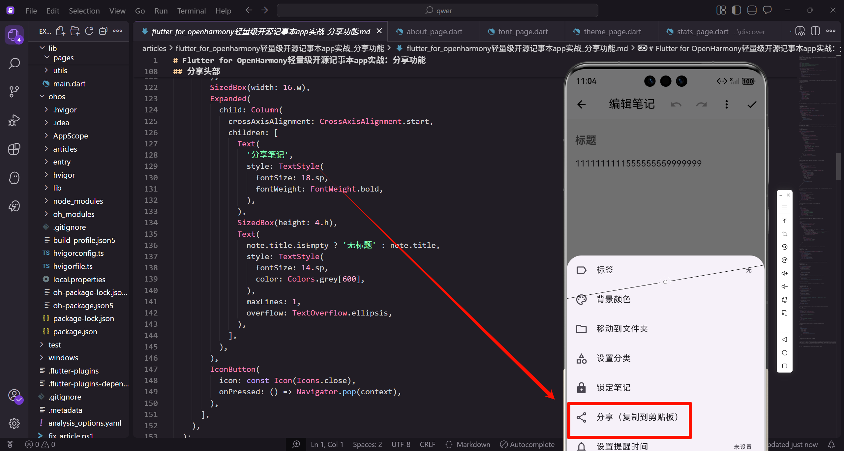Image resolution: width=844 pixels, height=451 pixels.
Task: Click the qwer command center search box
Action: [437, 11]
